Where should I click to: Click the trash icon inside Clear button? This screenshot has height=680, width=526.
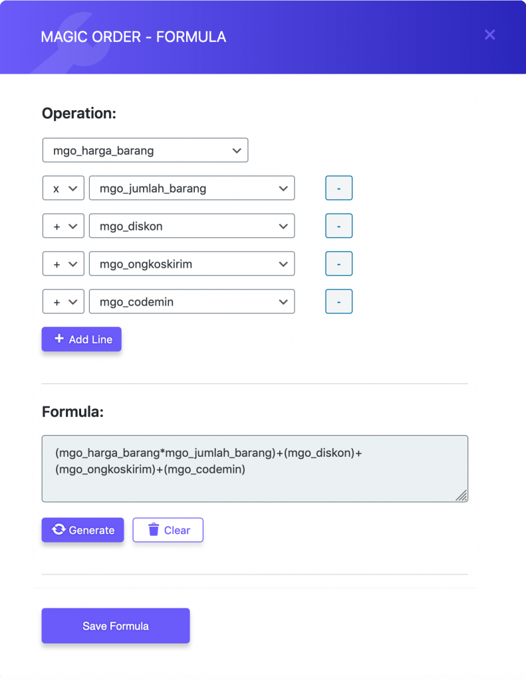click(x=155, y=529)
